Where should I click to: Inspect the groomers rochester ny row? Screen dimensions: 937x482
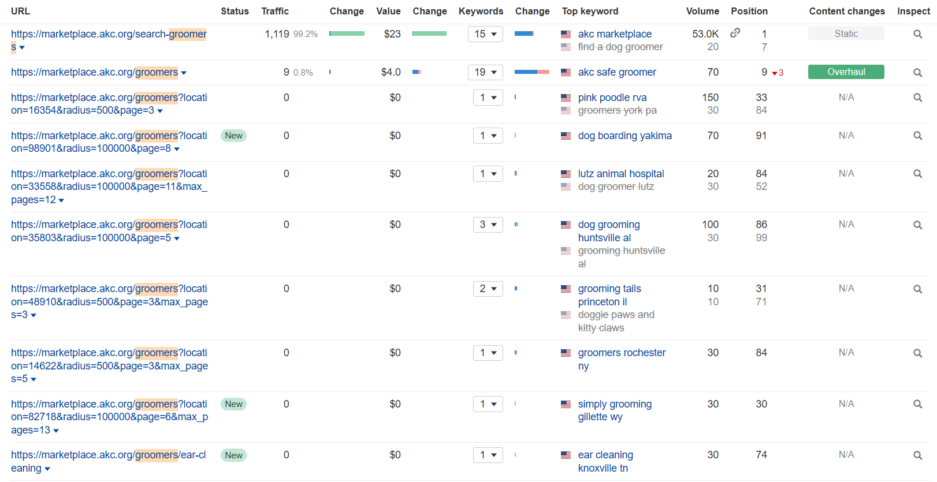coord(917,353)
